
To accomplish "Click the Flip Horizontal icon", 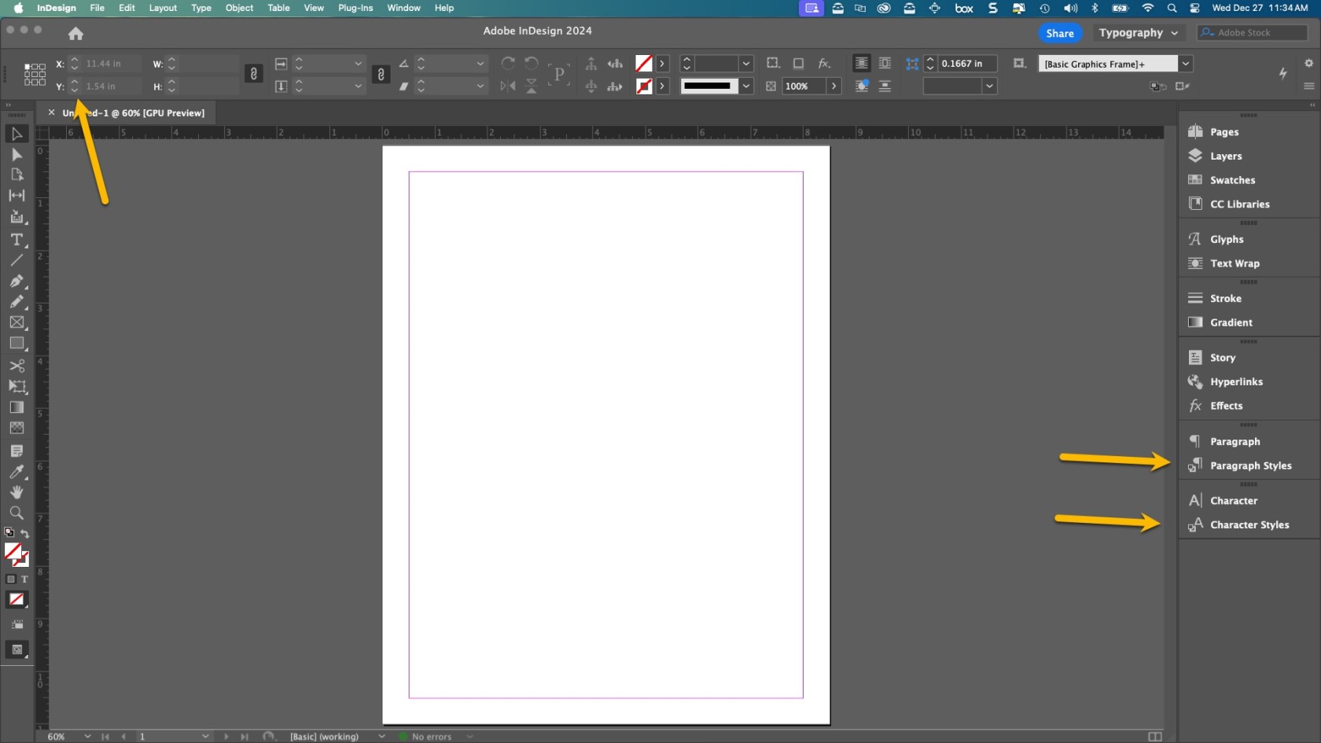I will click(508, 86).
